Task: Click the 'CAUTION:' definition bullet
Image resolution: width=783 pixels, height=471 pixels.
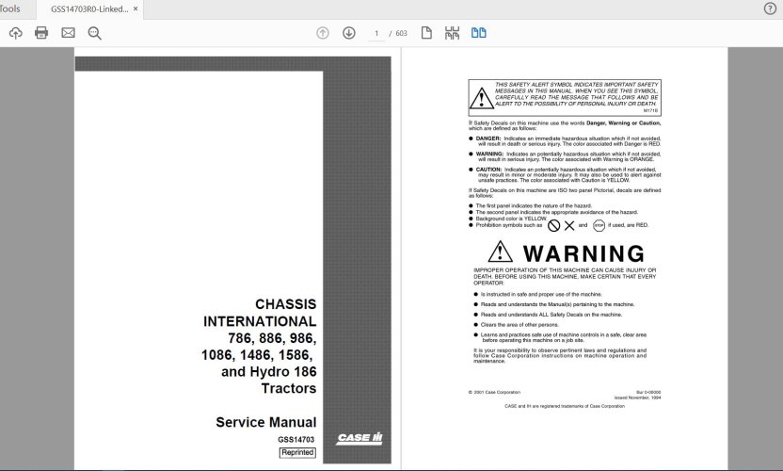Action: pyautogui.click(x=565, y=174)
